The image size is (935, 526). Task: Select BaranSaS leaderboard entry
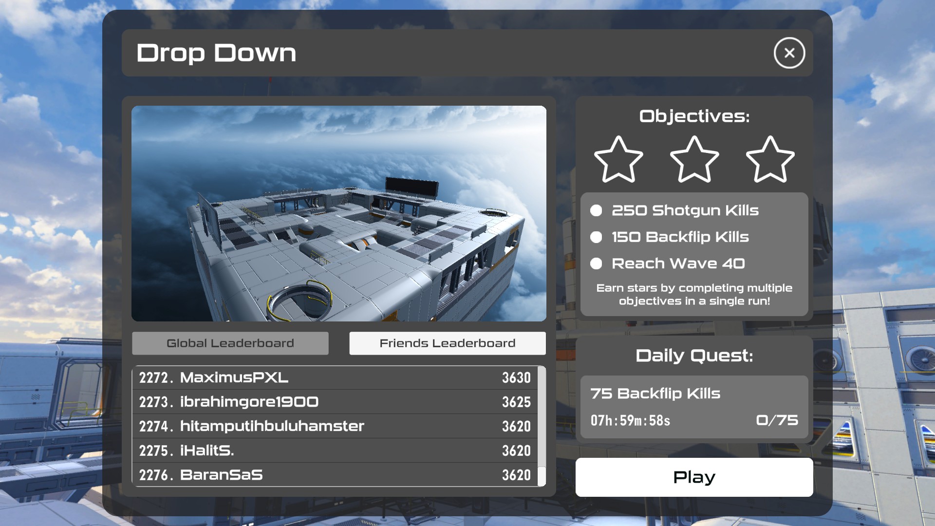334,475
